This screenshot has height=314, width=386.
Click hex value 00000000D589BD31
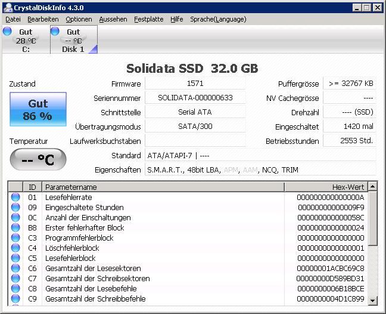(x=330, y=278)
